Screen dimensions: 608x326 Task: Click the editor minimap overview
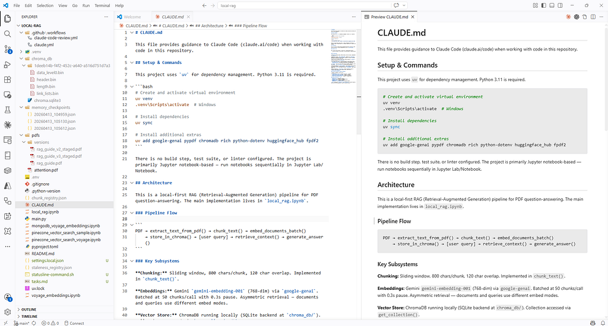tap(344, 56)
